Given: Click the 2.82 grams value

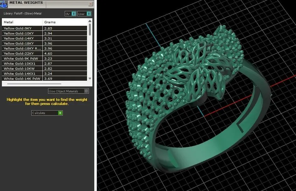Looking at the screenshot, I should (48, 68).
